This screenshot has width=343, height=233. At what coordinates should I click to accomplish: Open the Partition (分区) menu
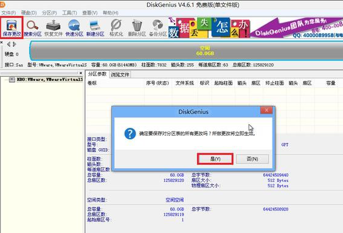49,13
